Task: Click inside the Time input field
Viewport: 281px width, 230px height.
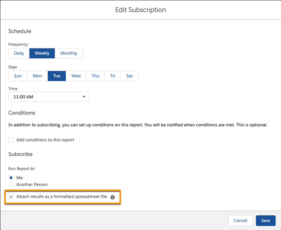Action: [x=44, y=97]
